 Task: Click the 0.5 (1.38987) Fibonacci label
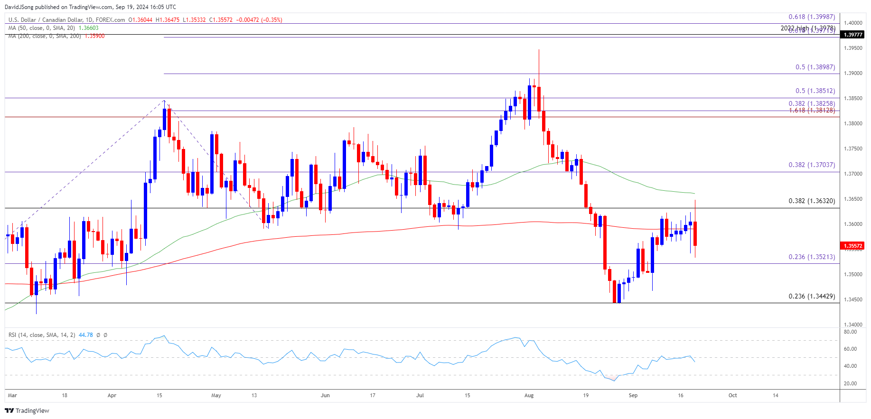815,67
